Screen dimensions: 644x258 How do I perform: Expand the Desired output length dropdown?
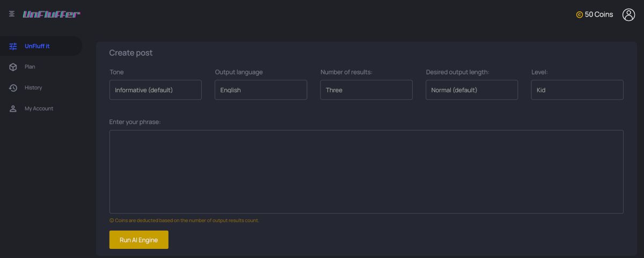click(x=472, y=90)
